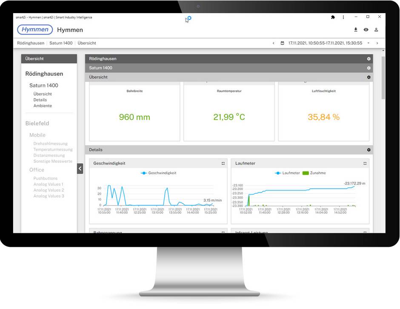The height and width of the screenshot is (309, 400).
Task: Click Saturn 1400 in breadcrumb
Action: point(61,43)
